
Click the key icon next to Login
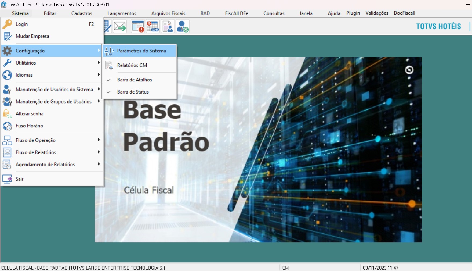point(7,24)
